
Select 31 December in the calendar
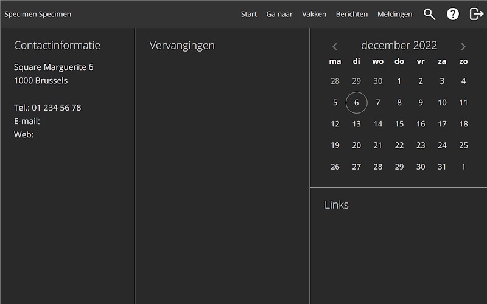coord(442,167)
